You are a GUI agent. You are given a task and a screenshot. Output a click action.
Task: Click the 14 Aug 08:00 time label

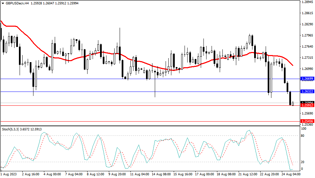click(161, 175)
